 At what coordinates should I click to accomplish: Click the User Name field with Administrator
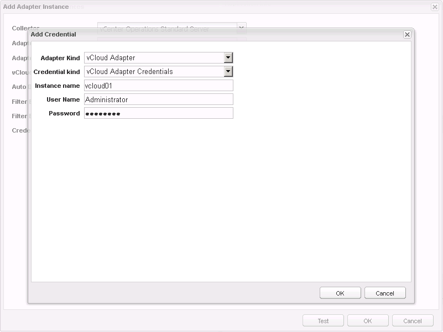point(158,99)
